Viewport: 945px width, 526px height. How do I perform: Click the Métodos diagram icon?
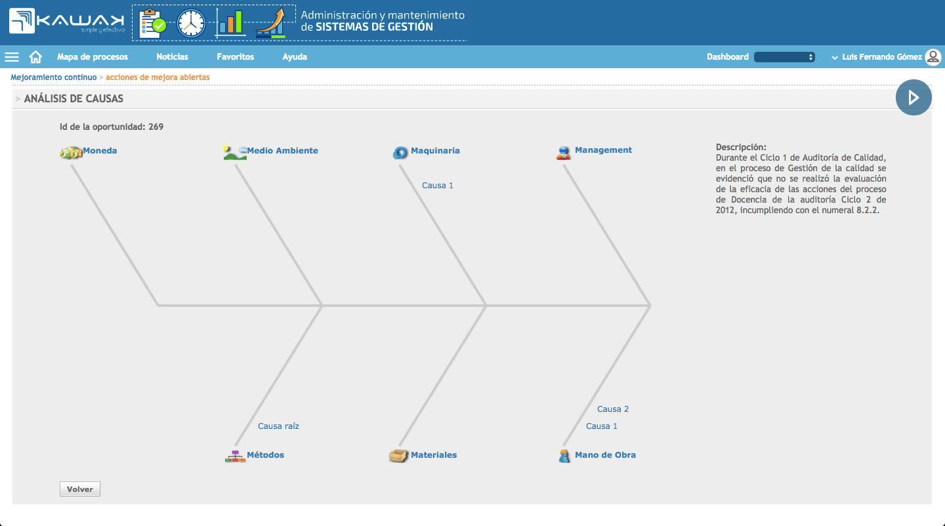click(234, 456)
